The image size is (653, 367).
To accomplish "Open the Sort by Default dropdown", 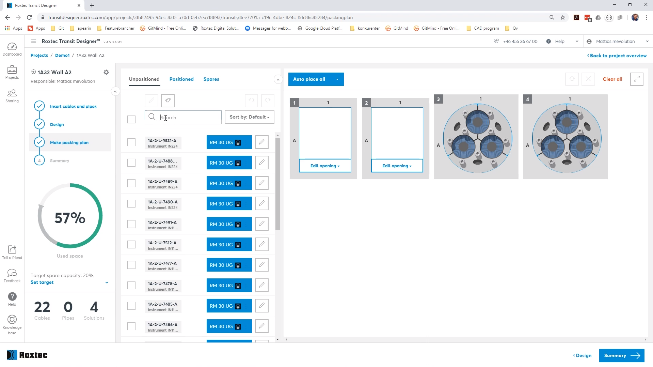I will click(x=249, y=117).
